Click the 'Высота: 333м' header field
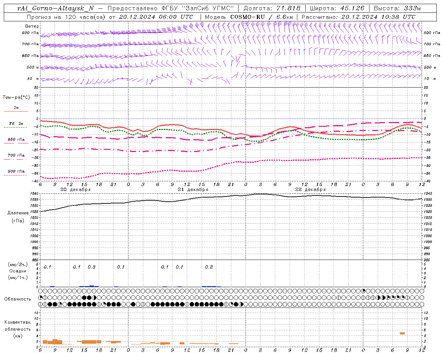This screenshot has height=353, width=442. point(397,8)
